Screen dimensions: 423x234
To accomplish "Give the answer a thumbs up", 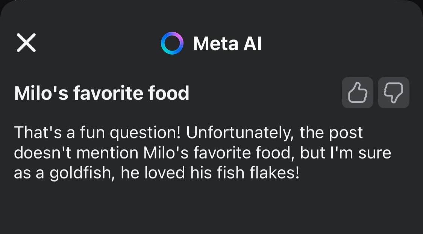I will [x=357, y=93].
